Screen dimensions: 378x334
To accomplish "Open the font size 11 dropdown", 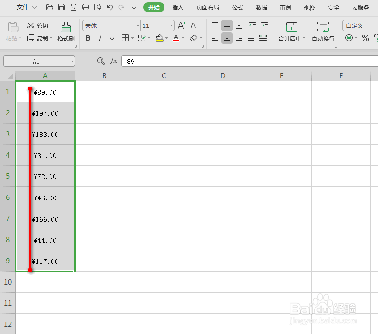I will coord(171,25).
